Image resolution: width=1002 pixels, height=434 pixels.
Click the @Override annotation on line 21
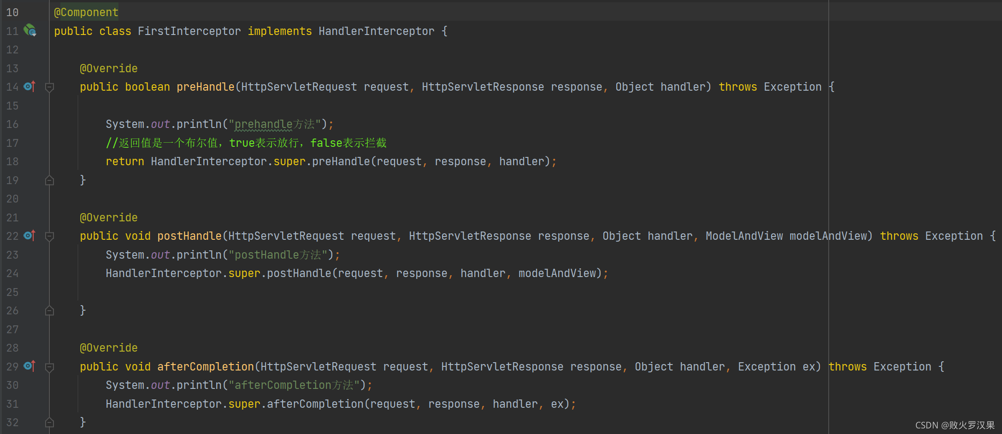tap(109, 218)
